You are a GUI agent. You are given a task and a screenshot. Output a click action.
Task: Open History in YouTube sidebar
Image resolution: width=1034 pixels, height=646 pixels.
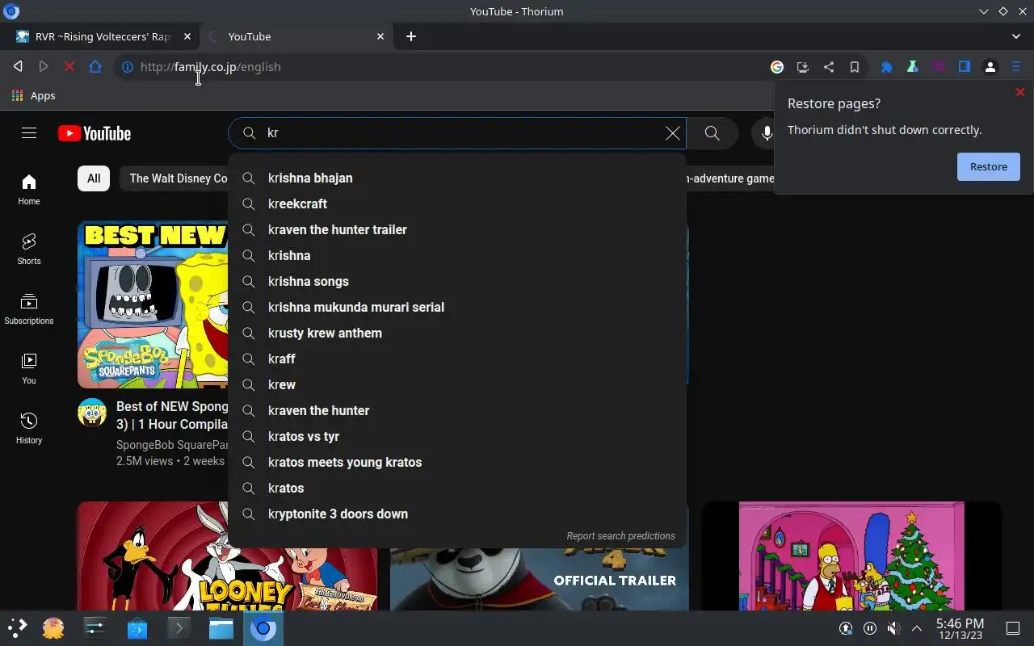coord(29,429)
